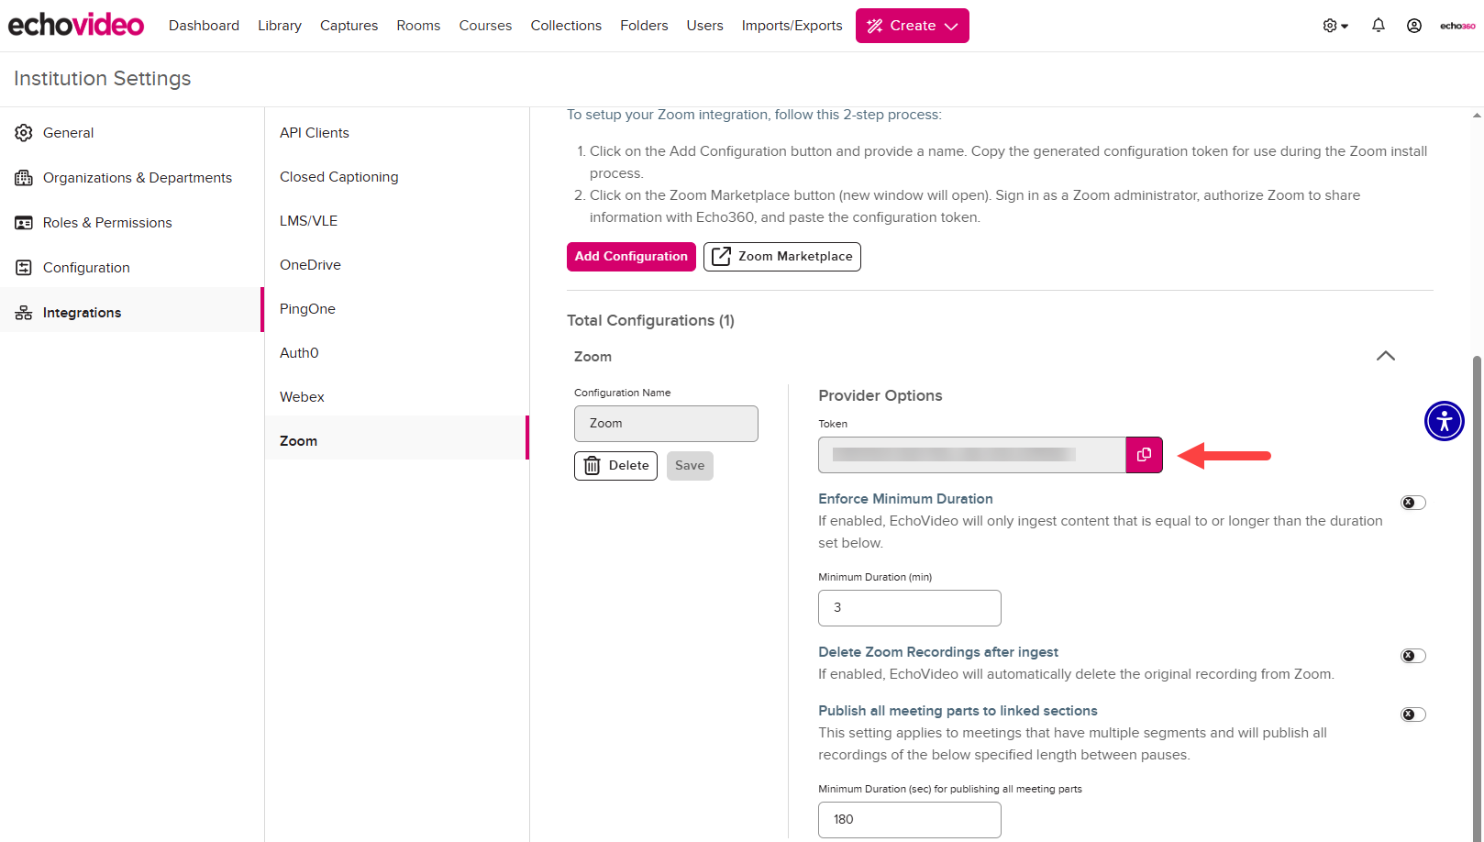
Task: Click inside the Minimum Duration field showing 3
Action: point(909,607)
